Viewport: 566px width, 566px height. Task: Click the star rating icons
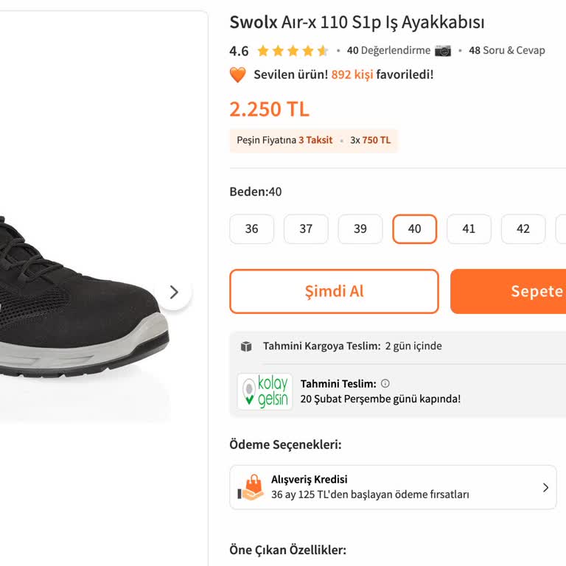[292, 51]
